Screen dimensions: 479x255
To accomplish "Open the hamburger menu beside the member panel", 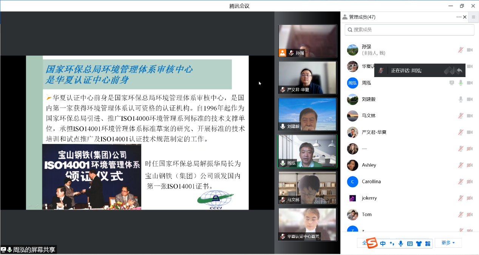I will click(x=473, y=17).
